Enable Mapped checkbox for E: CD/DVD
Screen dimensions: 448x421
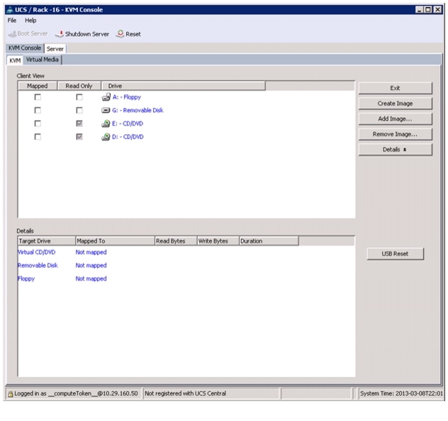coord(38,124)
